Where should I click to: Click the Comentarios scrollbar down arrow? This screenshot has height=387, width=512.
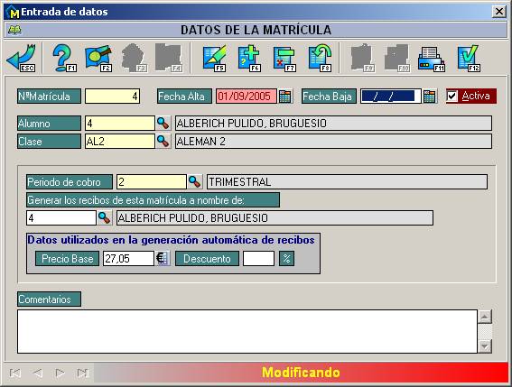[x=485, y=346]
